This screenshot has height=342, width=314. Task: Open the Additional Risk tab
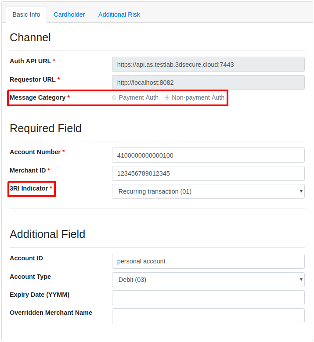119,14
